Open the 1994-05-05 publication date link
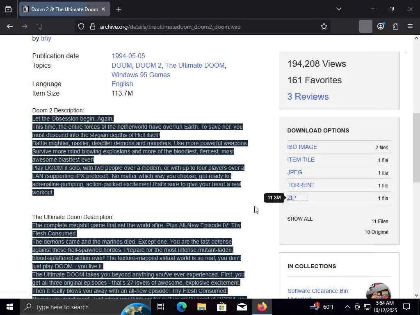 click(128, 56)
